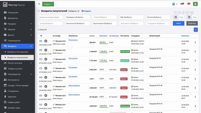Viewport: 201px width, 113px height.
Task: Open attachment icon for return 316
Action: [46, 105]
